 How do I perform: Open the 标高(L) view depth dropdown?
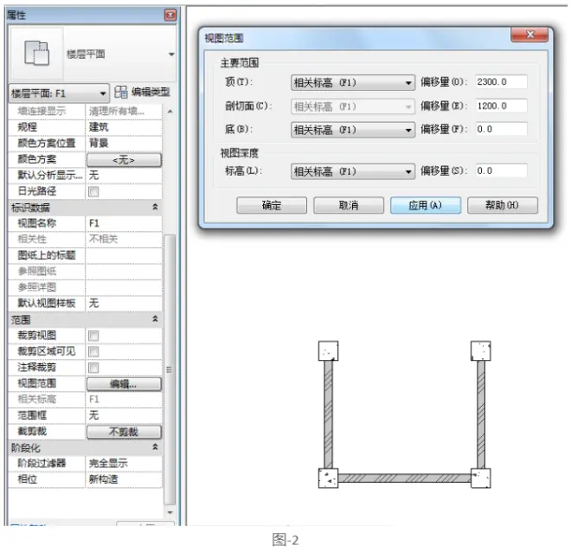pyautogui.click(x=353, y=171)
